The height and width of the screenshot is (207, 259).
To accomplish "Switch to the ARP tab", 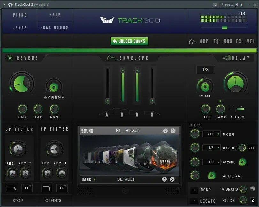I will pos(204,41).
